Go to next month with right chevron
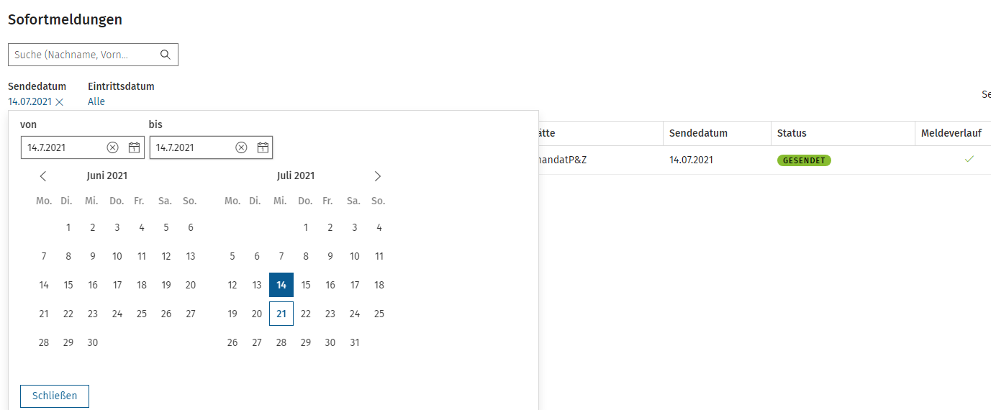 point(378,176)
